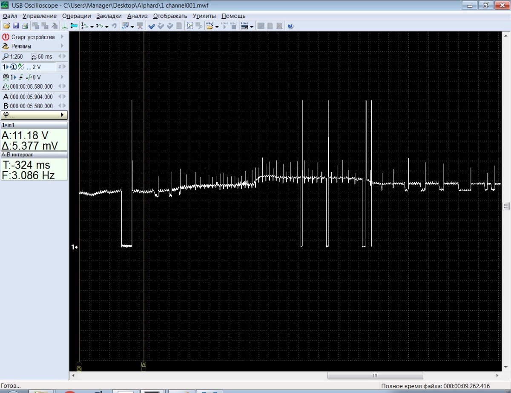The height and width of the screenshot is (393, 511).
Task: Click the magnifier zoom 1:250 icon
Action: pyautogui.click(x=6, y=57)
